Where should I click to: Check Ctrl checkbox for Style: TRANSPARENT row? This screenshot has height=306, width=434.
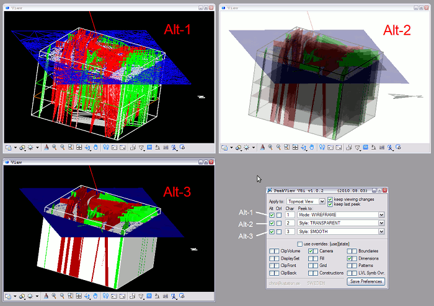pos(279,223)
